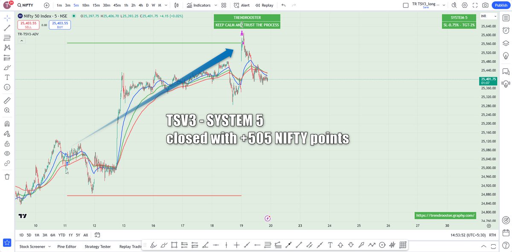Open the emoji icons tool

coord(7,87)
